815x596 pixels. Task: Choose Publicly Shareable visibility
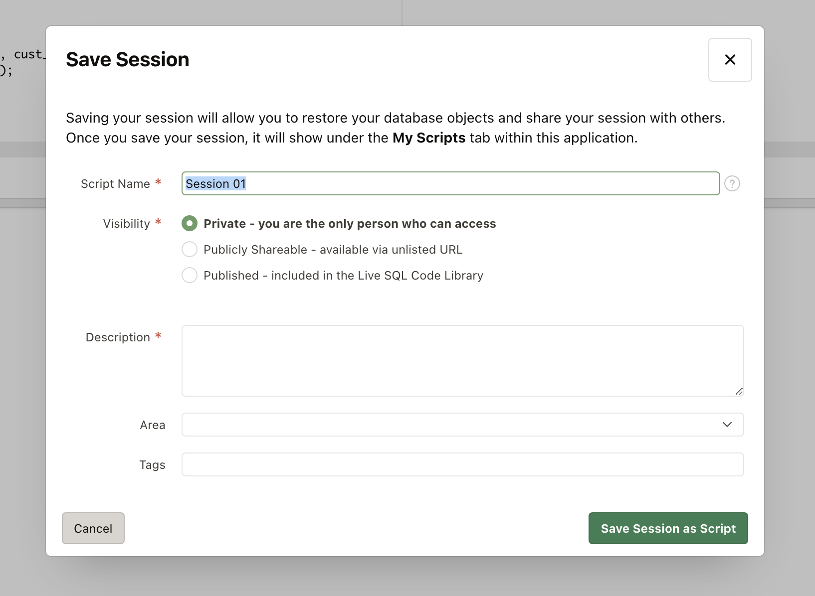tap(190, 249)
